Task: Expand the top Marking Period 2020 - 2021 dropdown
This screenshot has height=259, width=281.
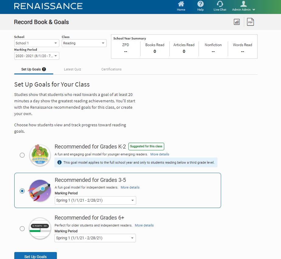Action: click(36, 56)
